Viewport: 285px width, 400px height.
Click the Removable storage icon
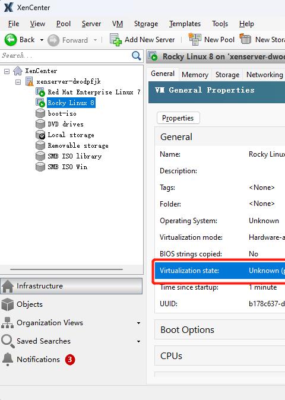[40, 145]
